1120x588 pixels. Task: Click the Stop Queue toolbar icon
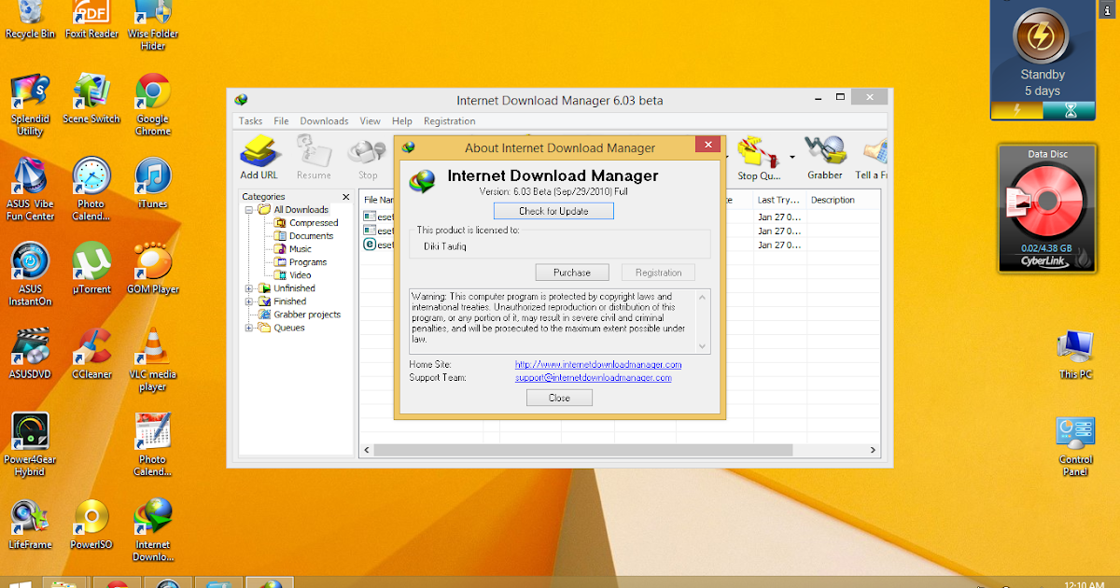click(x=759, y=157)
